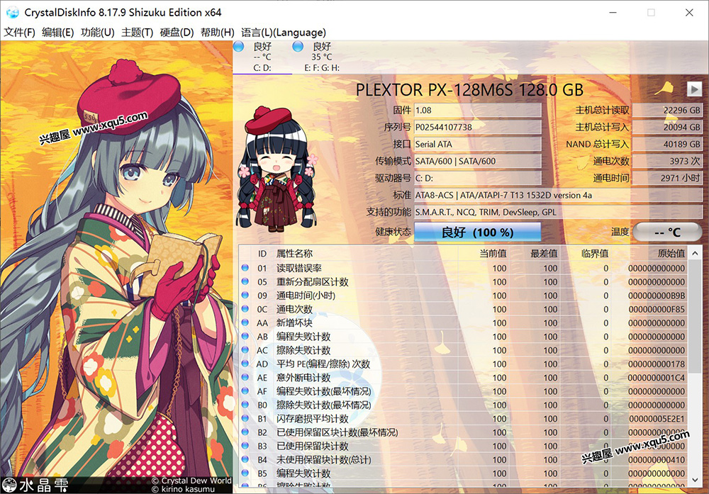Click raw value 000000000178
The image size is (709, 494).
point(657,364)
